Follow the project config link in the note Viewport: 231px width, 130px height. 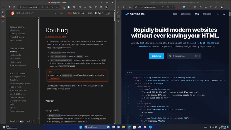click(x=54, y=79)
